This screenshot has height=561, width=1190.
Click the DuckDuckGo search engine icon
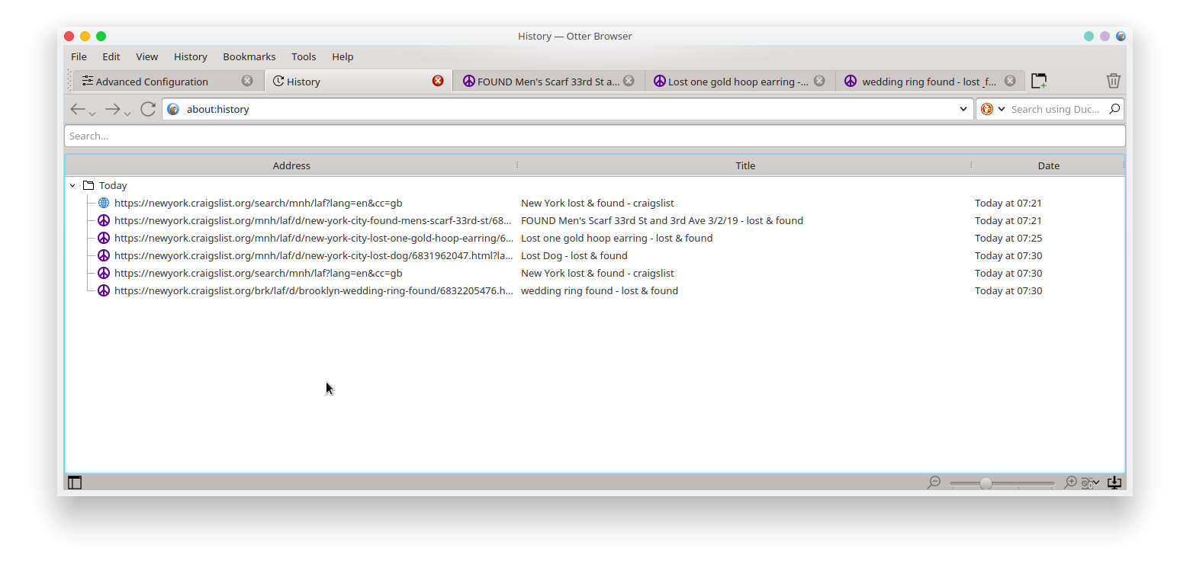click(986, 109)
